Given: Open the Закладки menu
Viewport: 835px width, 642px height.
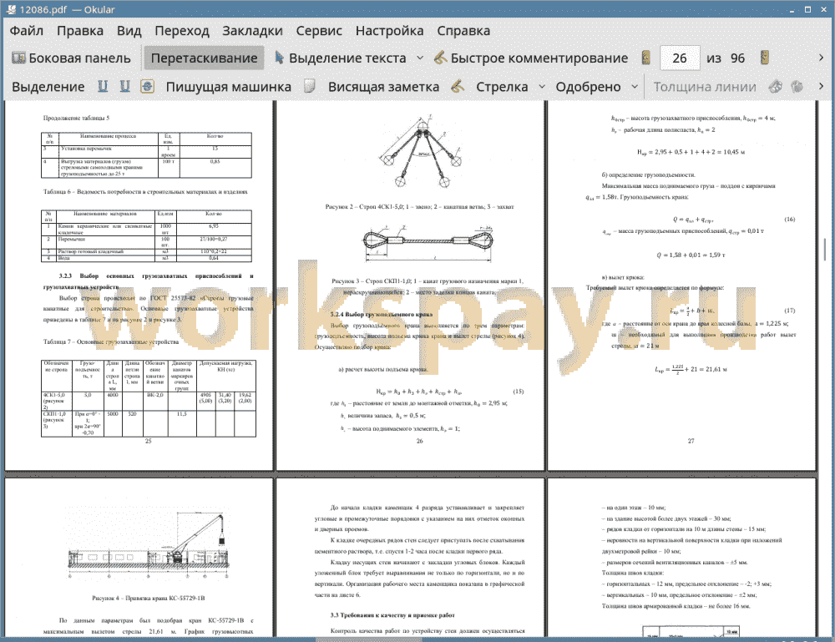Looking at the screenshot, I should pos(252,31).
